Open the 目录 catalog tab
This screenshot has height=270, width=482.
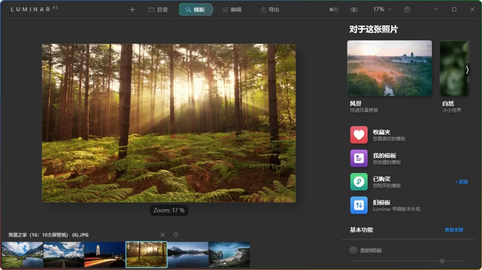[x=158, y=9]
